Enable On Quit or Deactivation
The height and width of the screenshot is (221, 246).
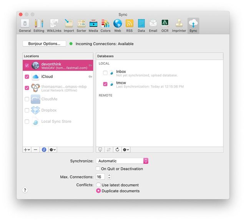tap(98, 168)
